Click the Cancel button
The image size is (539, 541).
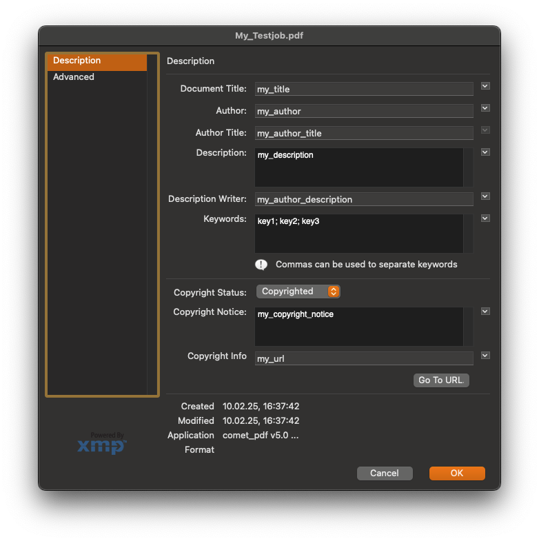(x=385, y=473)
